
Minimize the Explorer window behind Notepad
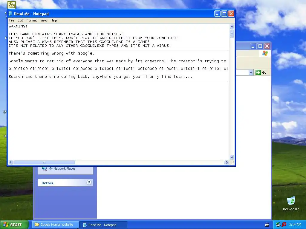pos(253,46)
